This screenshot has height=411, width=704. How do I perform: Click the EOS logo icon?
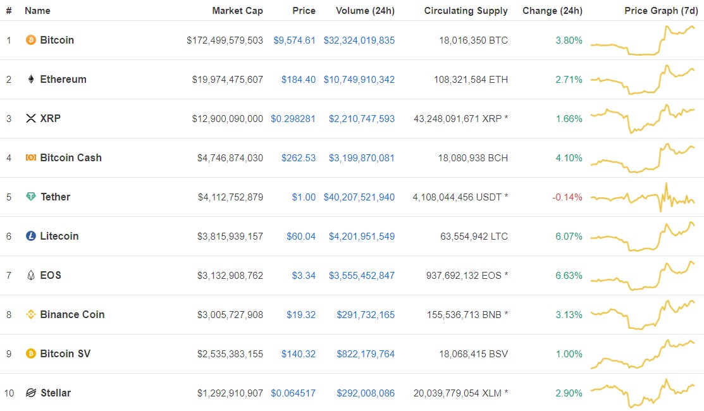click(30, 275)
